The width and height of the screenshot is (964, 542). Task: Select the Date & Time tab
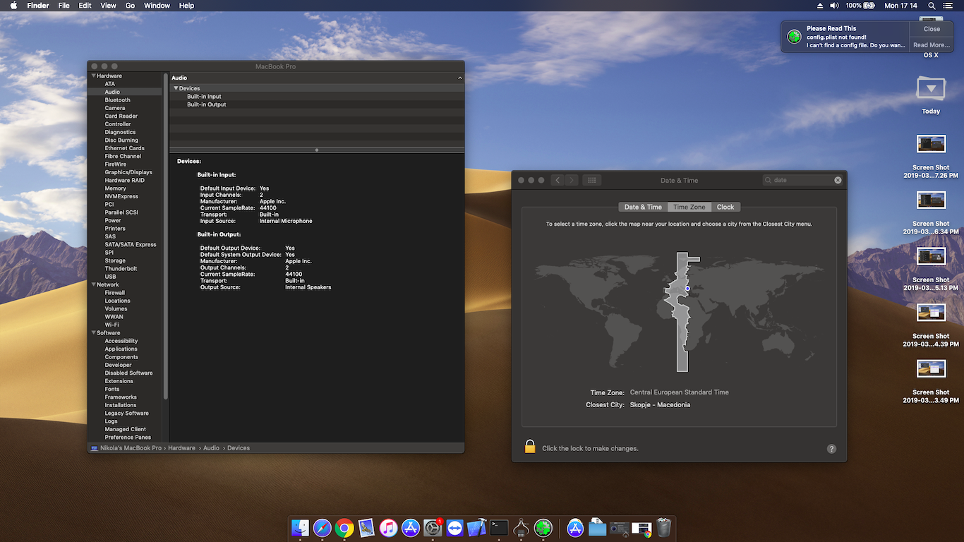point(642,206)
